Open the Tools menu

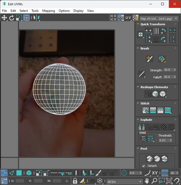click(35, 11)
